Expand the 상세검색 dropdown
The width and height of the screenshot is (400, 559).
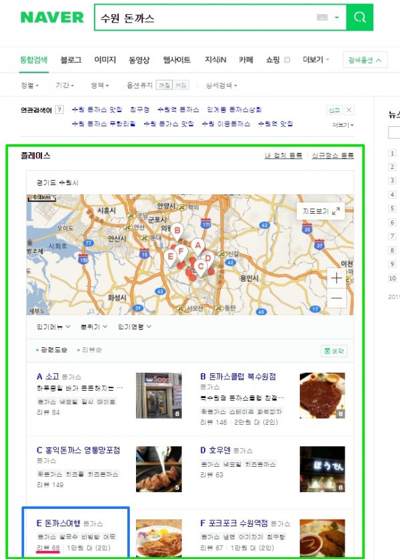coord(221,85)
